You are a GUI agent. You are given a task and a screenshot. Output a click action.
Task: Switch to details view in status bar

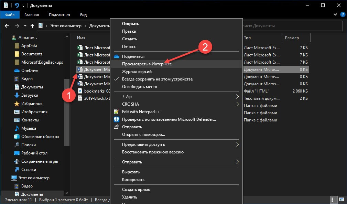pos(334,200)
